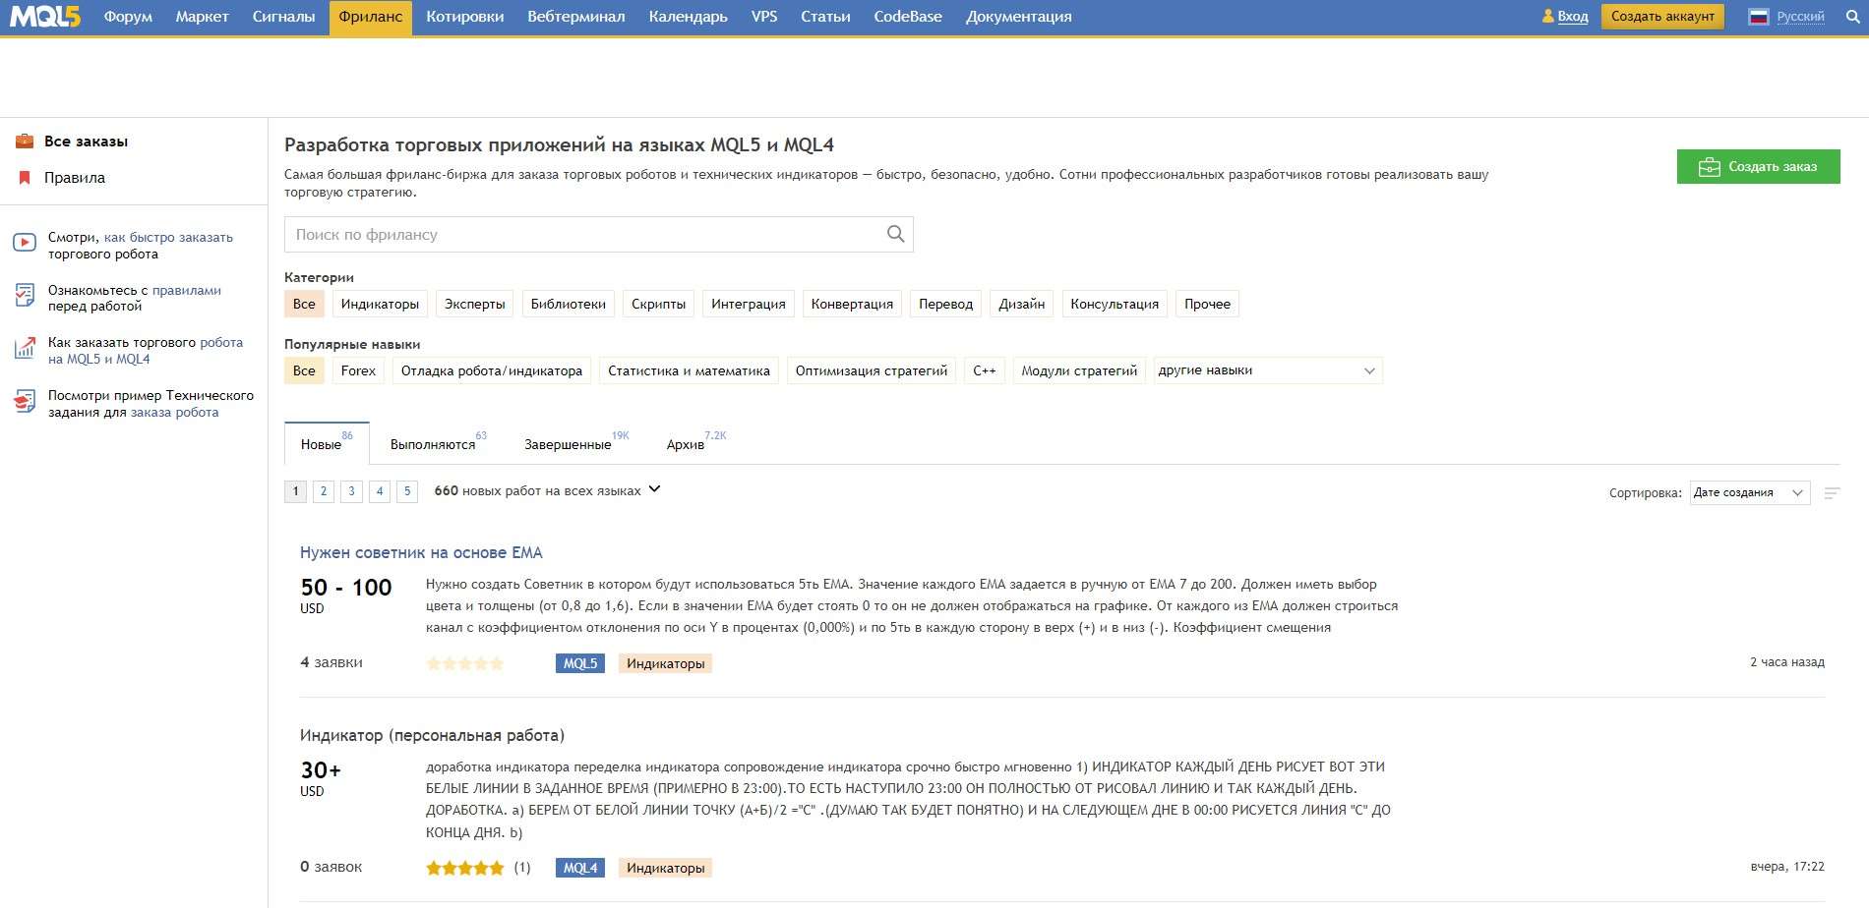Select the Эксперты category filter
The image size is (1869, 908).
pos(475,304)
